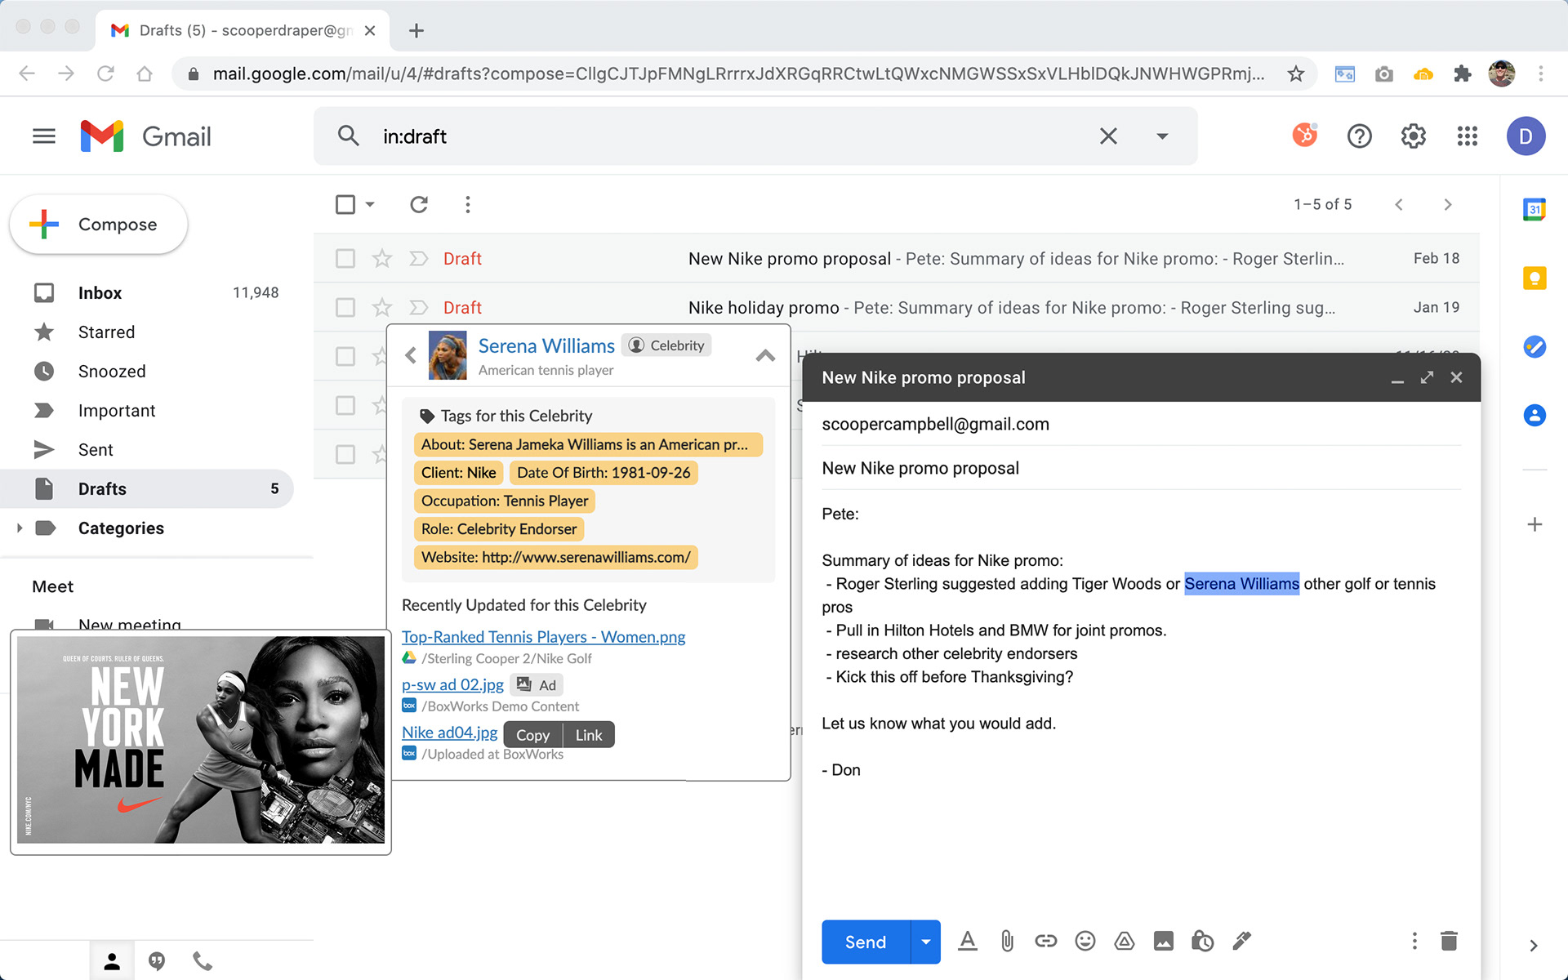
Task: Click the search magnifier icon
Action: click(349, 136)
